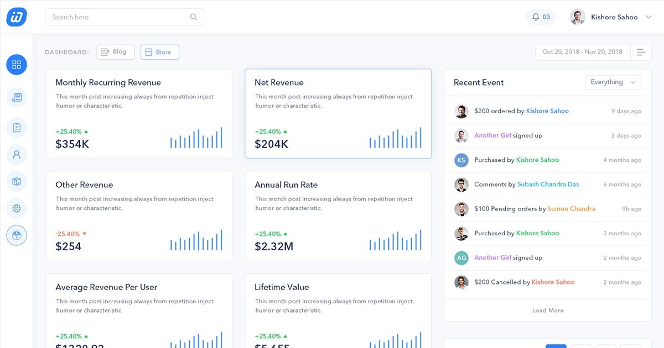Select the Net Revenue card title

pyautogui.click(x=279, y=83)
